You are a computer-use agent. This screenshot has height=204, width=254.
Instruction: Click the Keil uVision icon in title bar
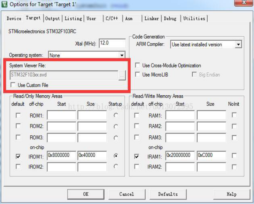4,4
